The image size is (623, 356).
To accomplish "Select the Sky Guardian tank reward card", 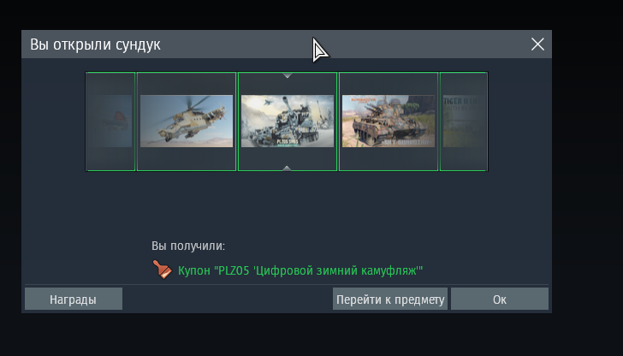I will 389,122.
